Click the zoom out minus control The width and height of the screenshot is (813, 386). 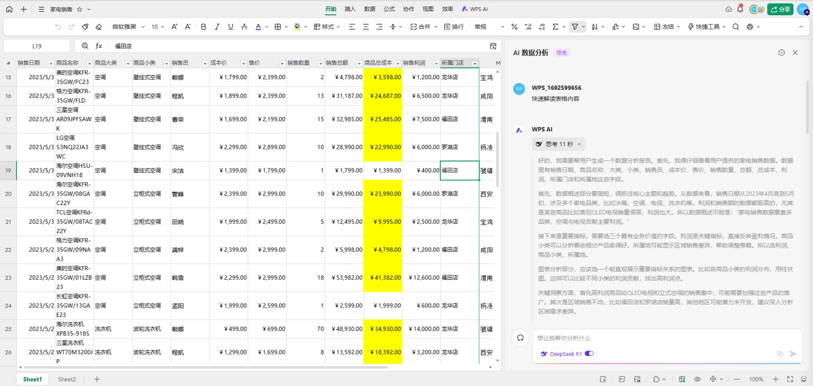pyautogui.click(x=736, y=379)
